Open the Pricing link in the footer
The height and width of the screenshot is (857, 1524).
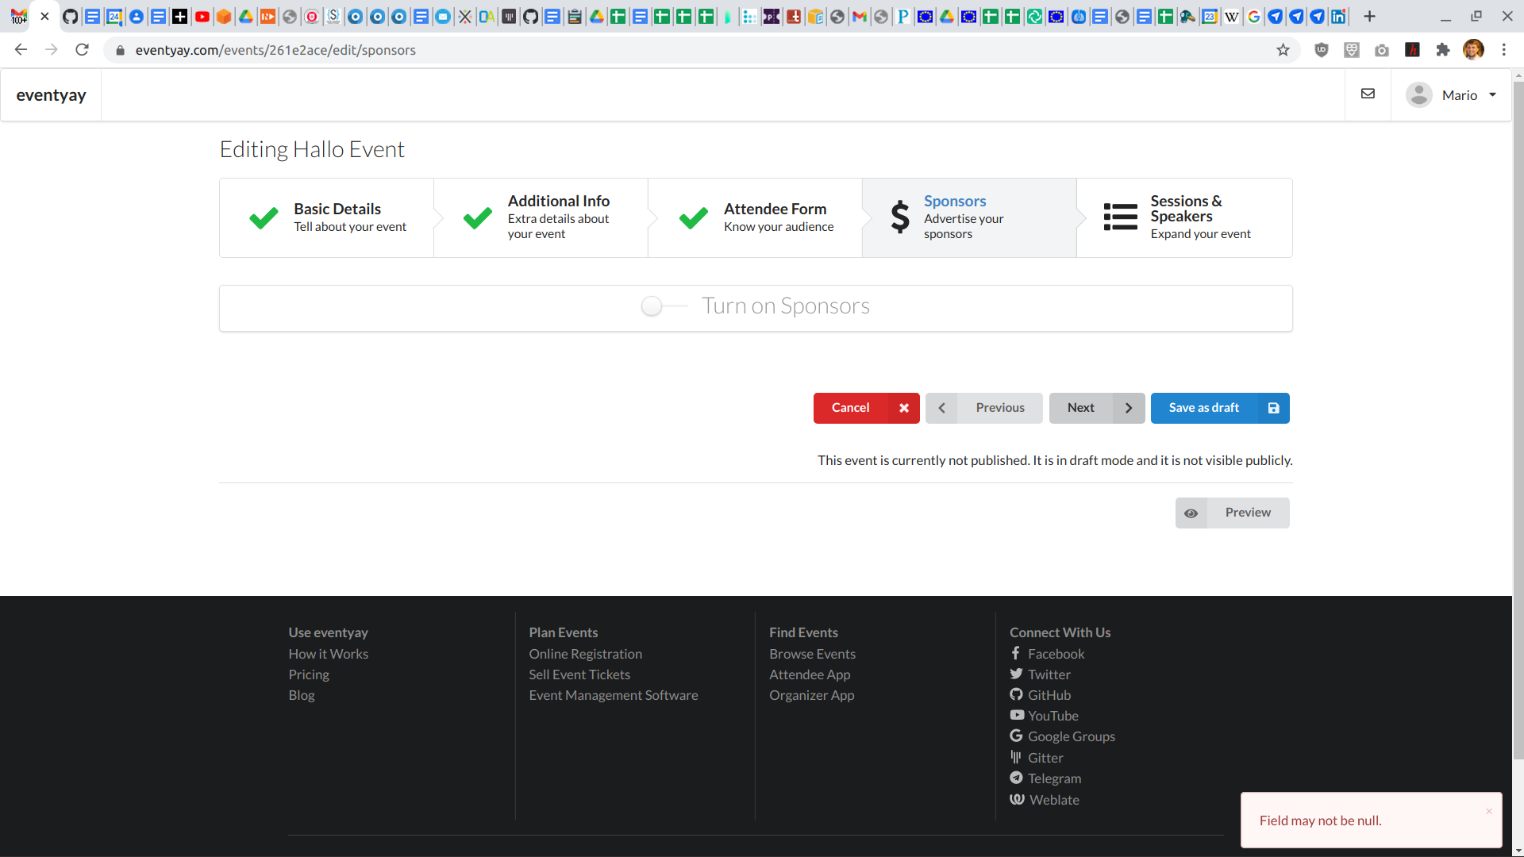tap(308, 674)
